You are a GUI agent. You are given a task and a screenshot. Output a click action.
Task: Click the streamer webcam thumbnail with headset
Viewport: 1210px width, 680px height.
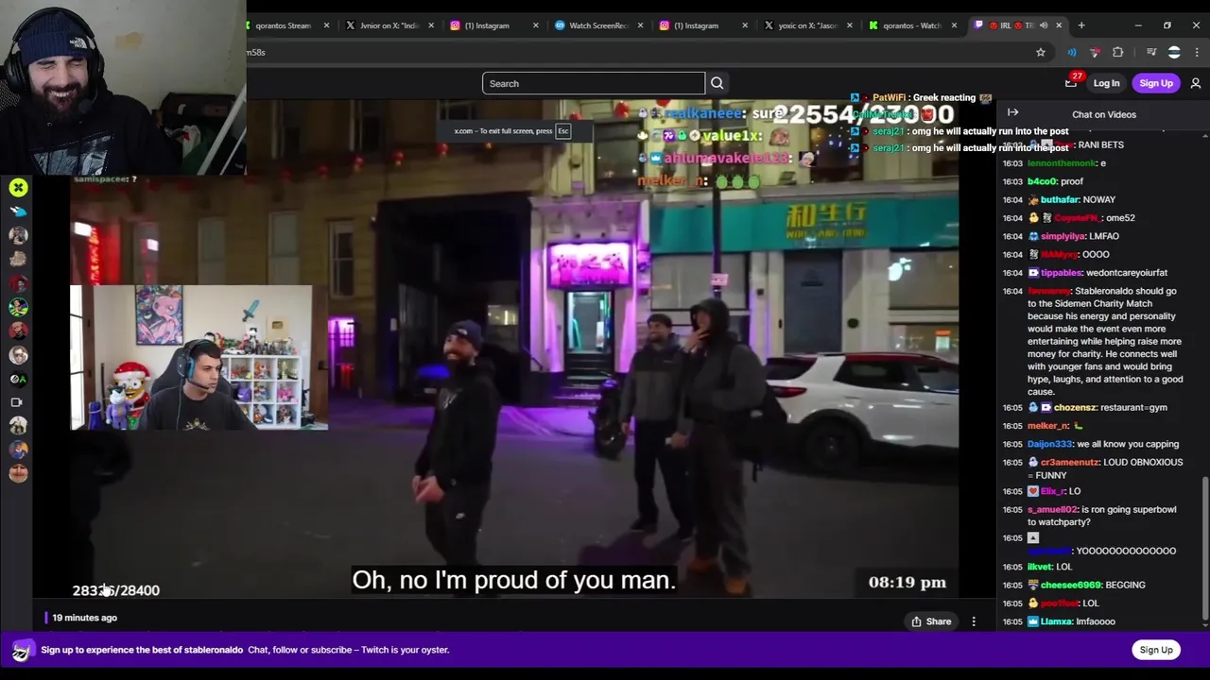coord(199,357)
